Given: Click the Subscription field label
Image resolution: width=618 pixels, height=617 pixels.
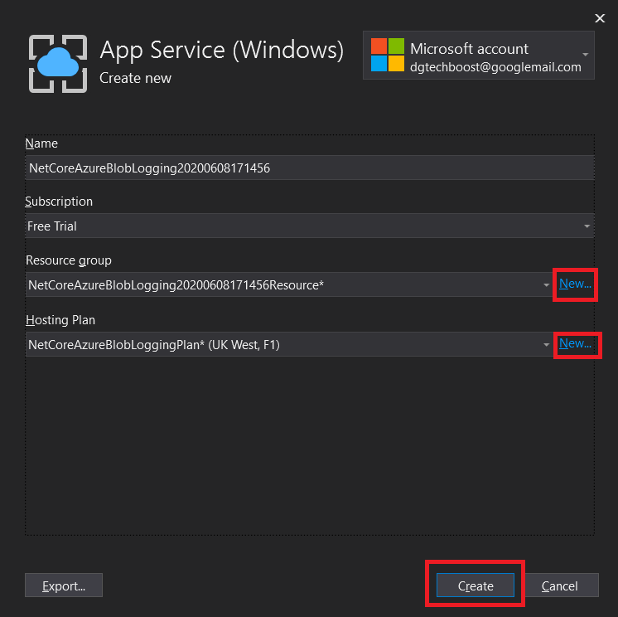Looking at the screenshot, I should coord(59,202).
